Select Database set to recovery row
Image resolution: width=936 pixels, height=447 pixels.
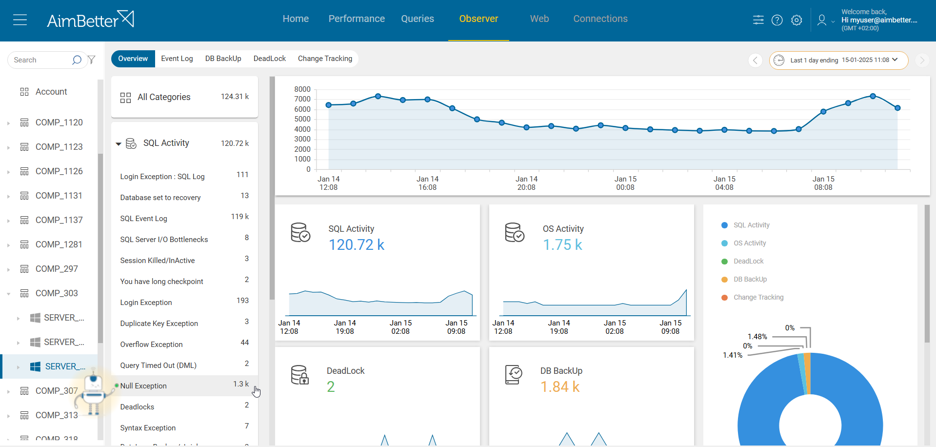tap(184, 197)
